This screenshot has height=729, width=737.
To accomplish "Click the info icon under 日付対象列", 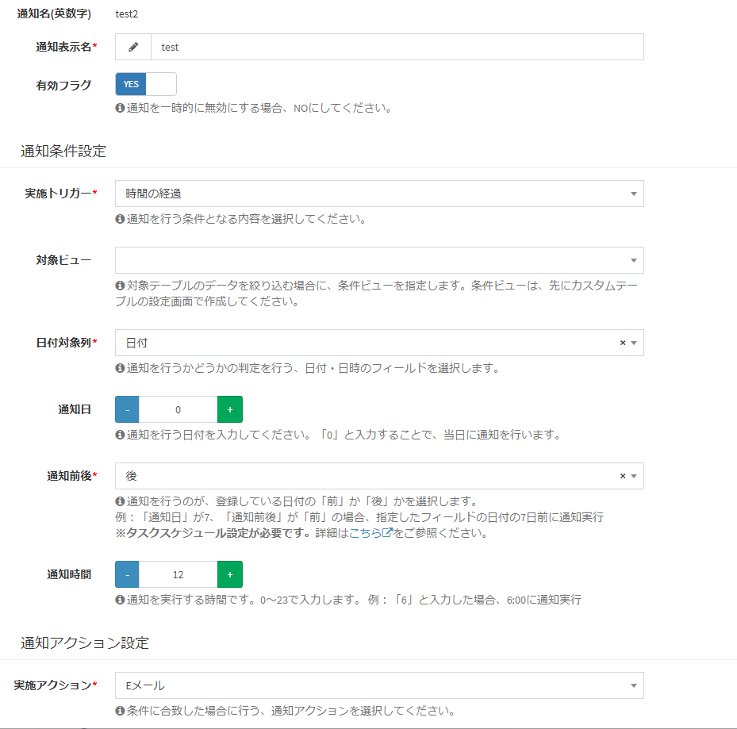I will (120, 368).
